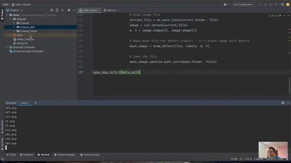This screenshot has width=291, height=163.
Task: Click the terminal input cursor line
Action: click(x=6, y=148)
